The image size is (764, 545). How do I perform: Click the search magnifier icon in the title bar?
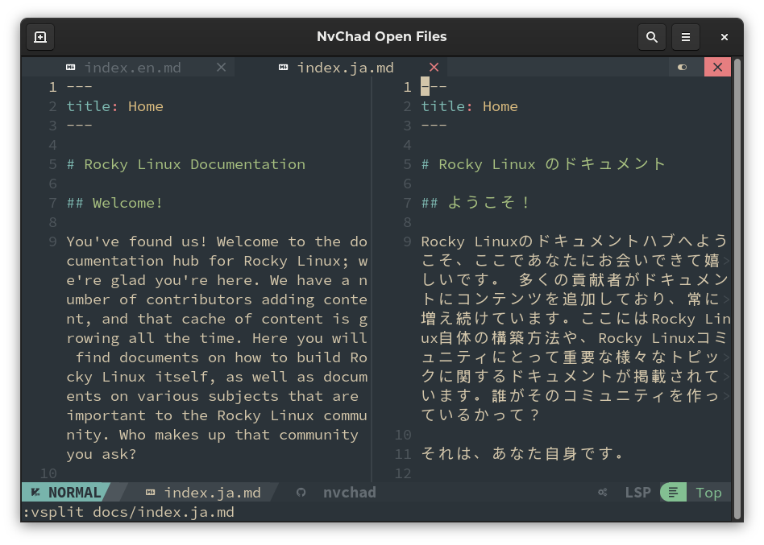pos(652,37)
